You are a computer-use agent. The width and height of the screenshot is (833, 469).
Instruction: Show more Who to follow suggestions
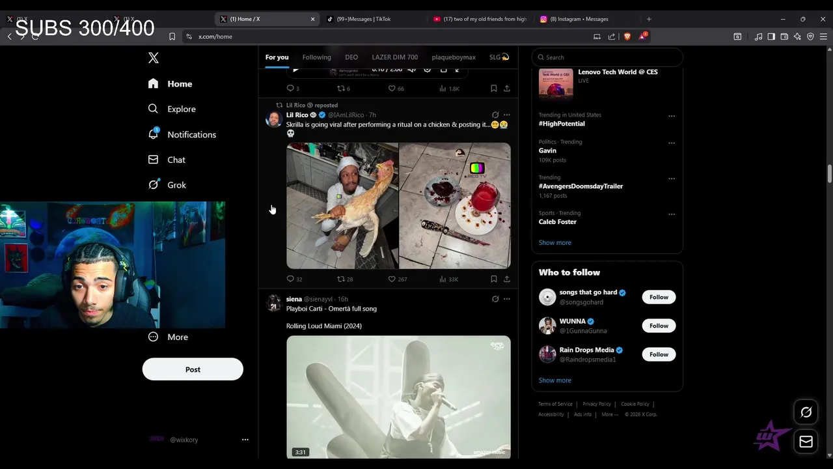554,380
